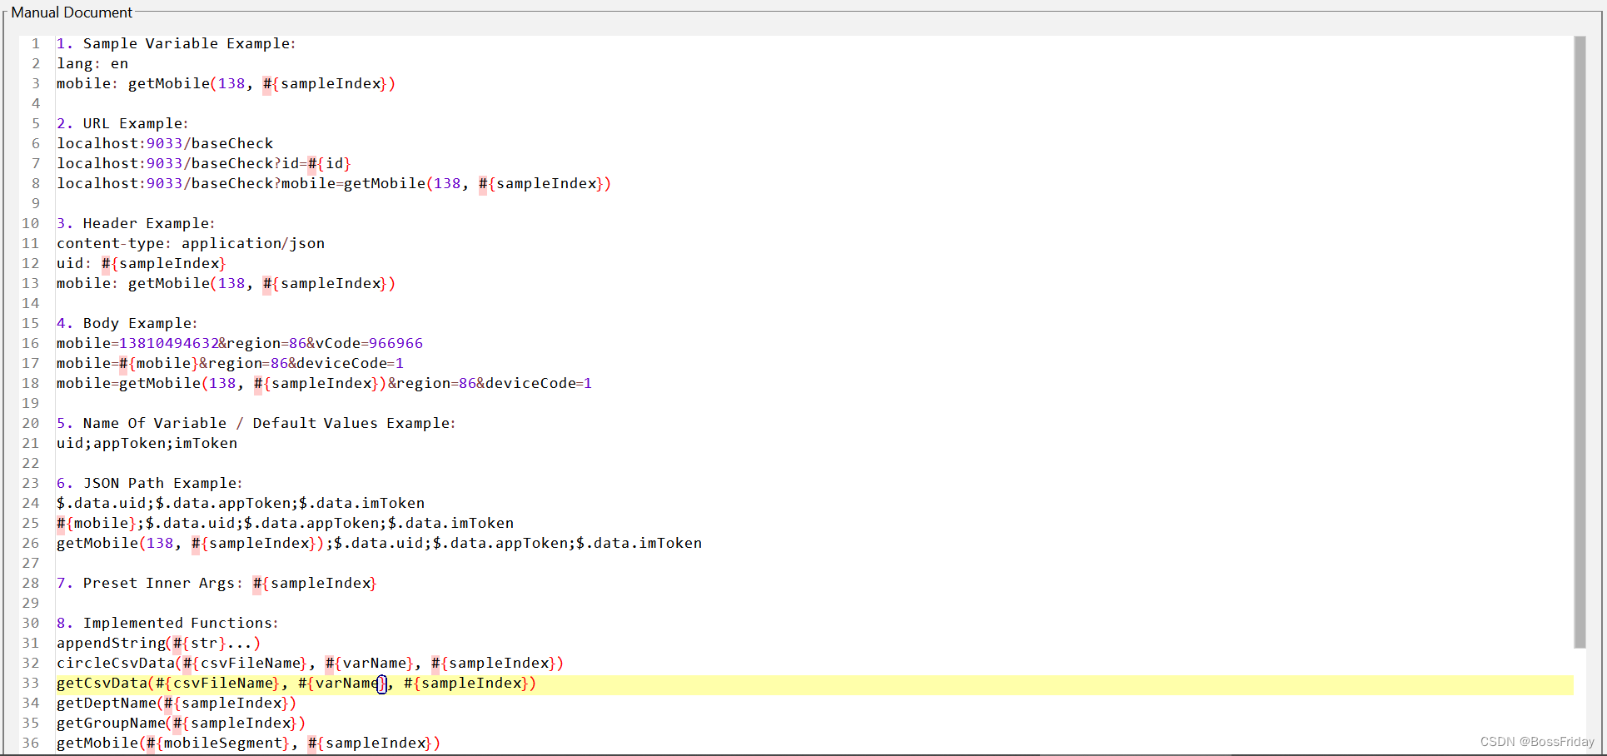Click the function "getGroupName(#{sampleIndex})"
Screen dimensions: 1607x756
(x=181, y=723)
